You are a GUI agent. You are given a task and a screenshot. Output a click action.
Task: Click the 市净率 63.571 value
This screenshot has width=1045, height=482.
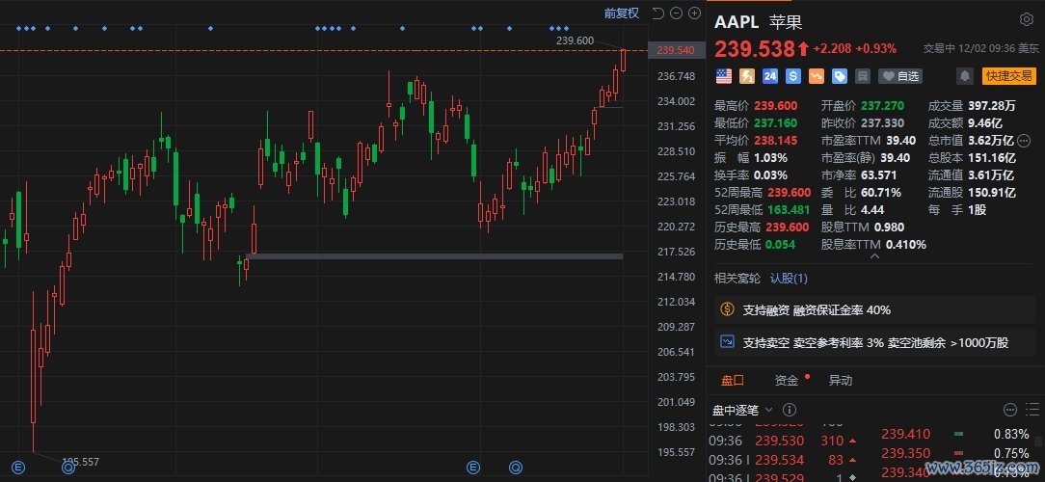click(878, 174)
